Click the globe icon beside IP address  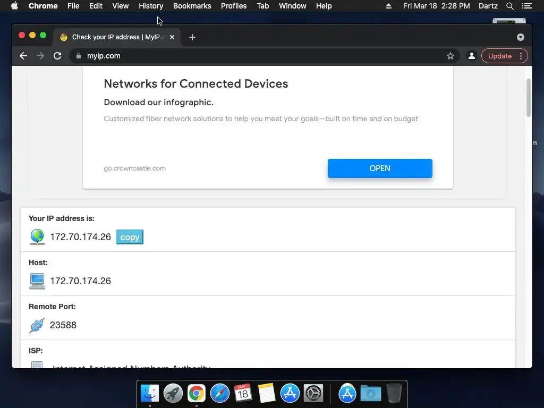coord(37,237)
